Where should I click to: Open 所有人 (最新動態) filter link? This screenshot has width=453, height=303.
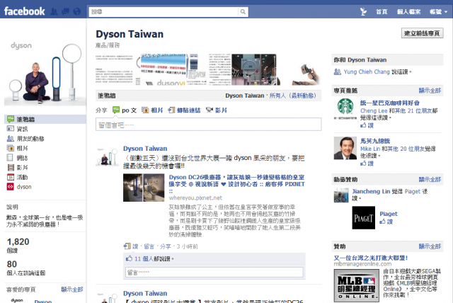click(x=292, y=96)
